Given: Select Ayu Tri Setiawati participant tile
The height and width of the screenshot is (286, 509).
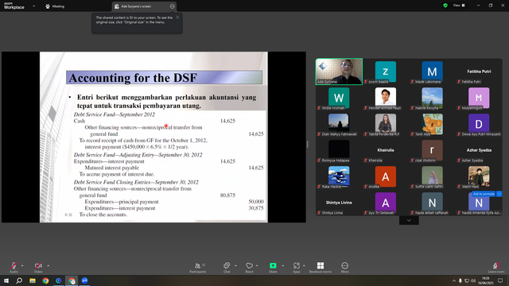Looking at the screenshot, I should pos(385,203).
